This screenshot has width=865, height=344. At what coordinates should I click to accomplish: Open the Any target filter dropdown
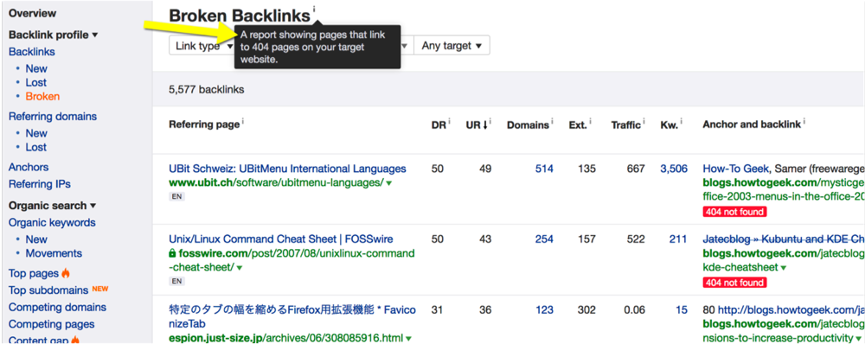pos(452,46)
